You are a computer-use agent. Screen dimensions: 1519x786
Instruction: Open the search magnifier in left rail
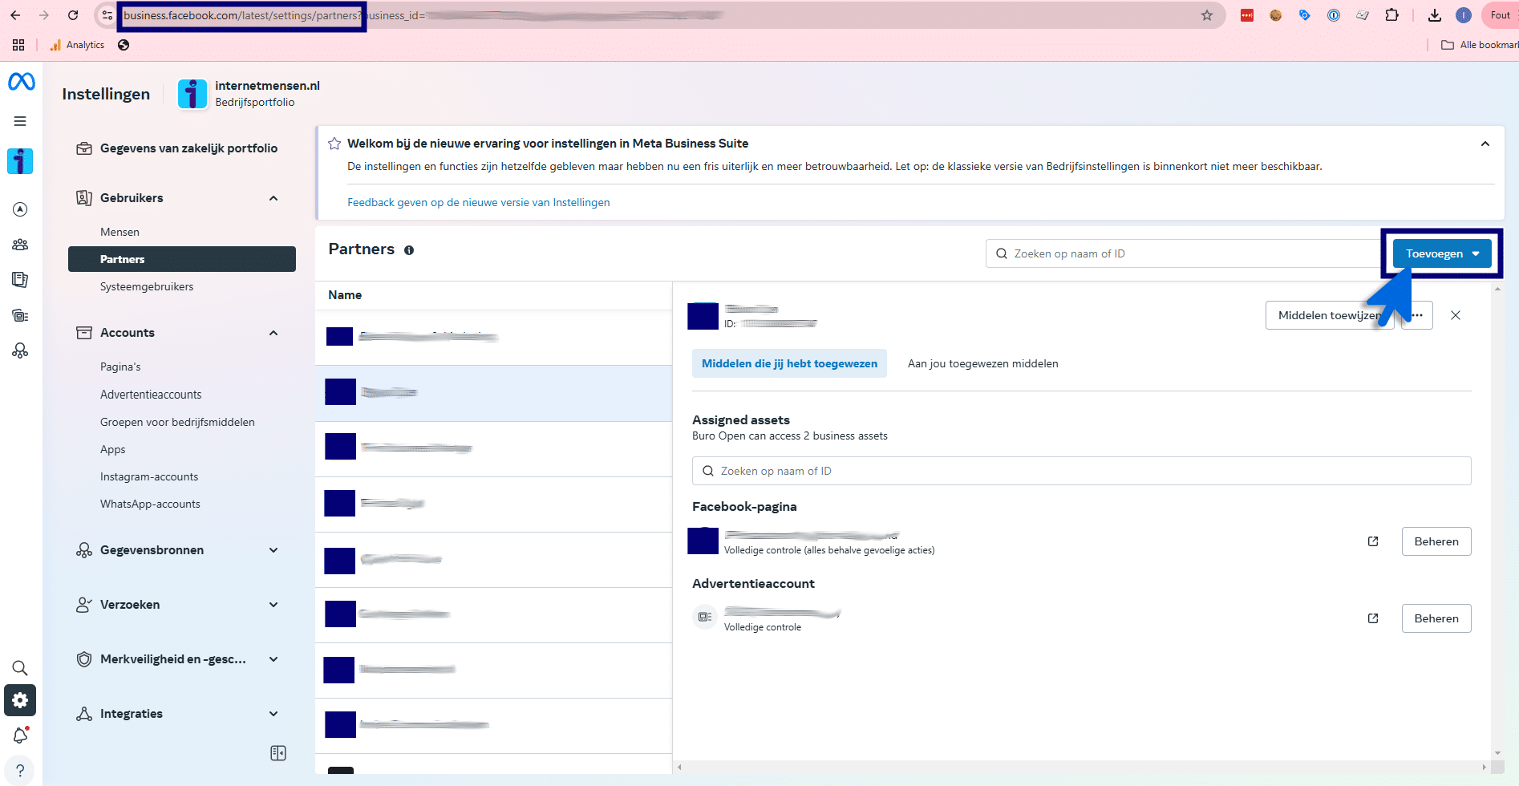(20, 668)
